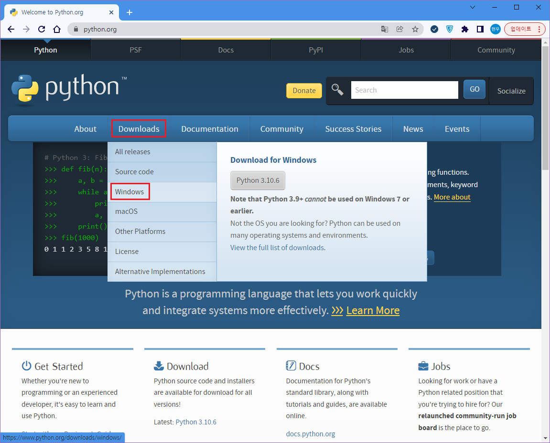
Task: Open the shield extension icon
Action: [449, 29]
